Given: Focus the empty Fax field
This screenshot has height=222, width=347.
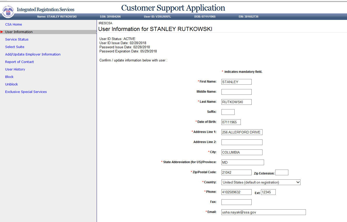Looking at the screenshot, I should click(x=236, y=202).
